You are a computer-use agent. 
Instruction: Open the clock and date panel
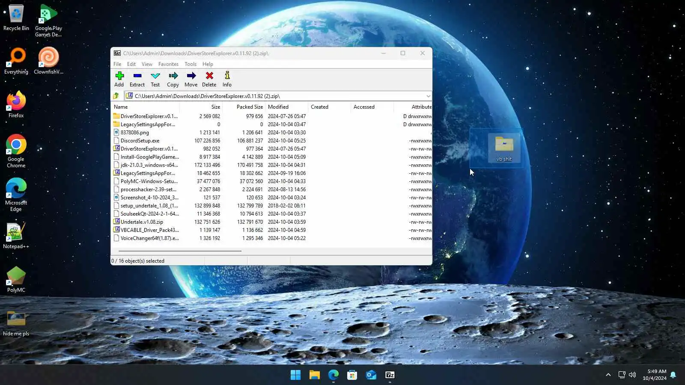654,375
